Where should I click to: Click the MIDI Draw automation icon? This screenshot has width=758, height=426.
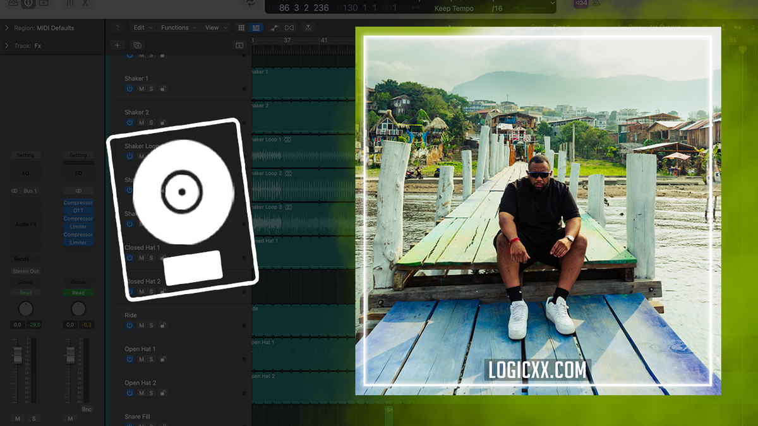click(x=275, y=27)
